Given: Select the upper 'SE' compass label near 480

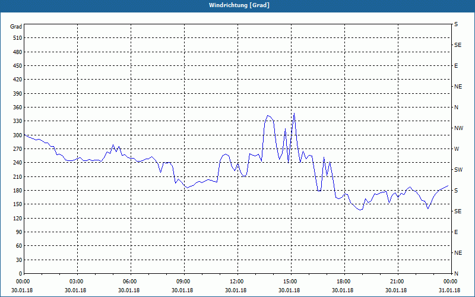Looking at the screenshot, I should point(458,45).
